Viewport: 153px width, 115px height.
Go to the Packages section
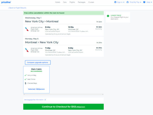coord(82,2)
